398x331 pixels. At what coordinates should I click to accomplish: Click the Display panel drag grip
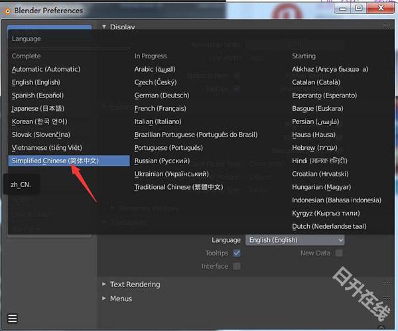pos(387,26)
